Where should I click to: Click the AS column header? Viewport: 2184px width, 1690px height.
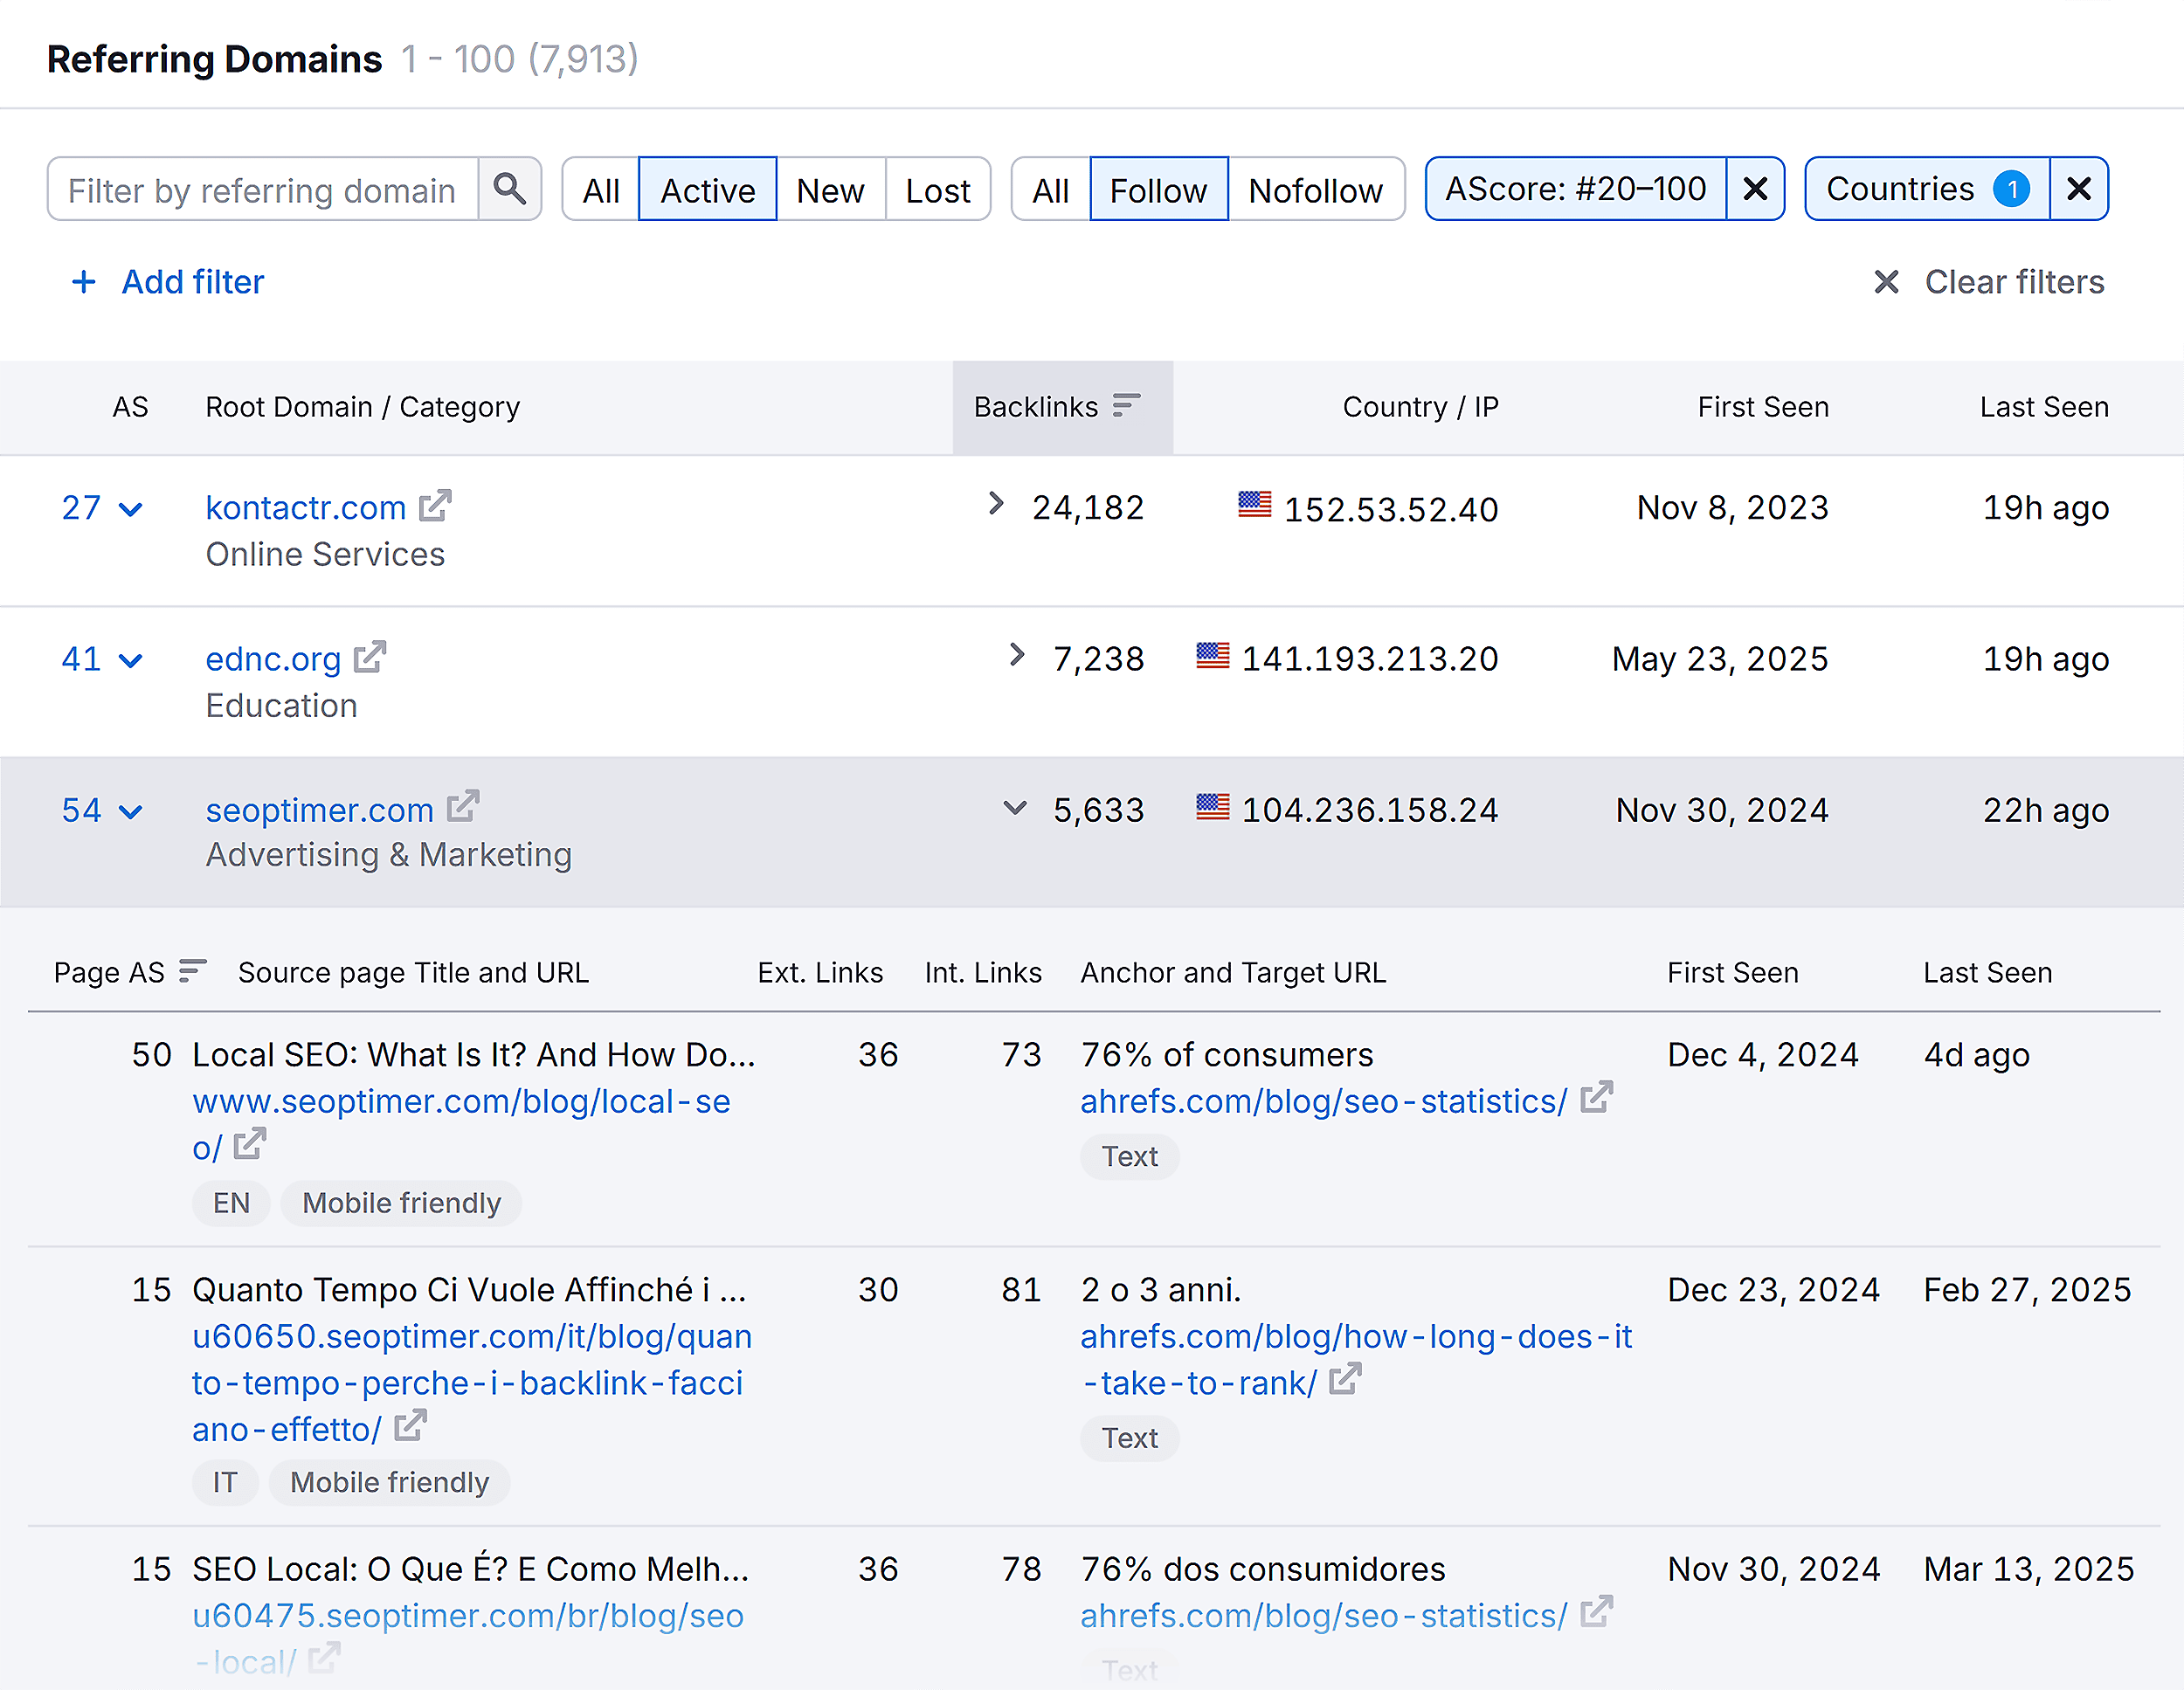pyautogui.click(x=130, y=407)
